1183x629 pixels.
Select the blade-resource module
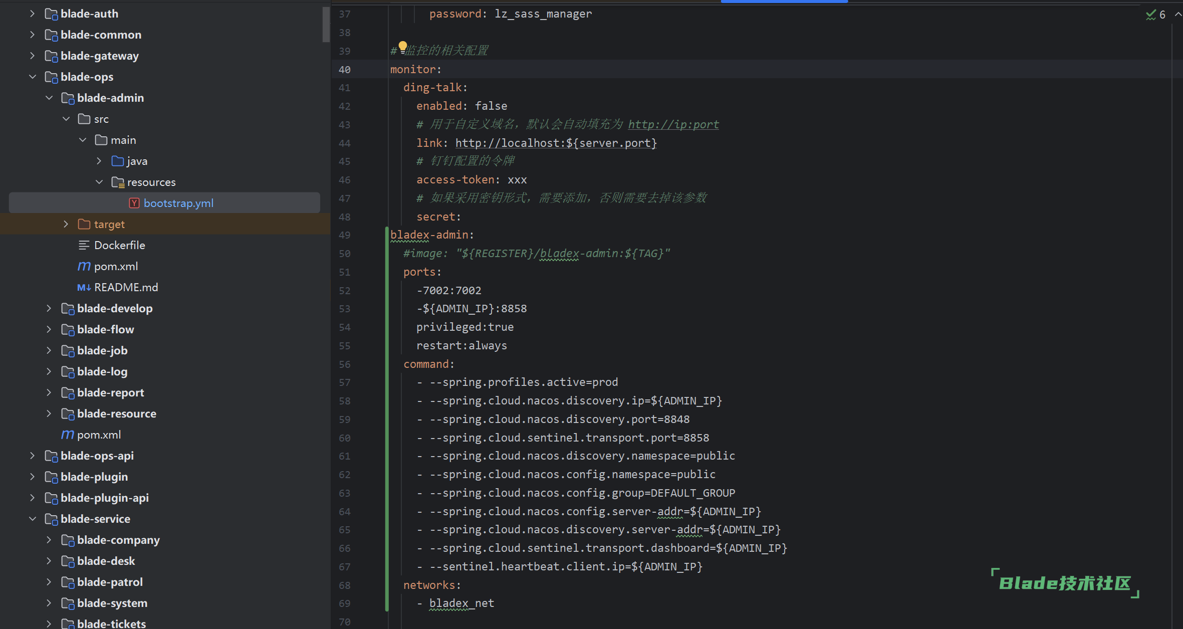pyautogui.click(x=116, y=414)
